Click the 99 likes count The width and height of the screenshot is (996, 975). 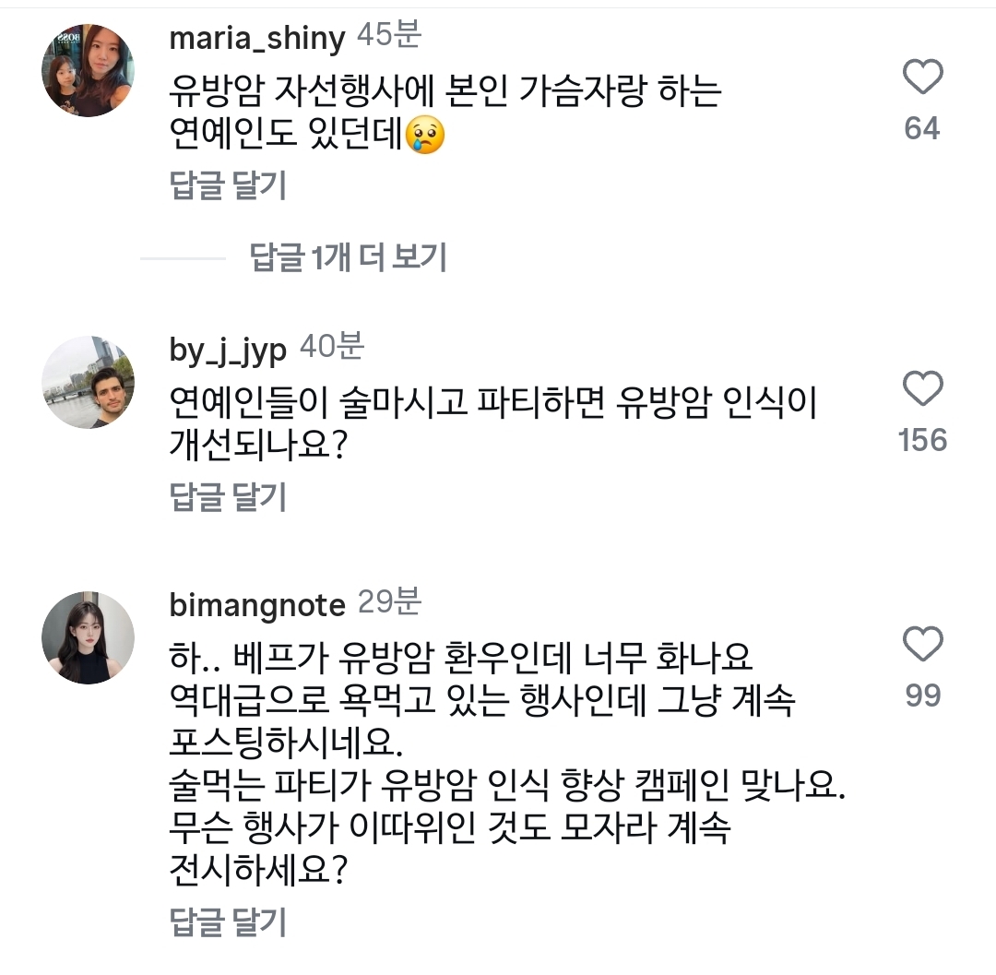[921, 696]
